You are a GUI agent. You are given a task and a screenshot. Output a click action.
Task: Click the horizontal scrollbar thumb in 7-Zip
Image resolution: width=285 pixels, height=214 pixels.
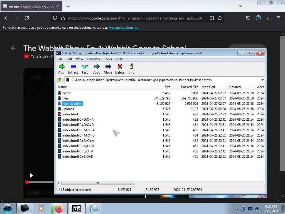pyautogui.click(x=98, y=183)
